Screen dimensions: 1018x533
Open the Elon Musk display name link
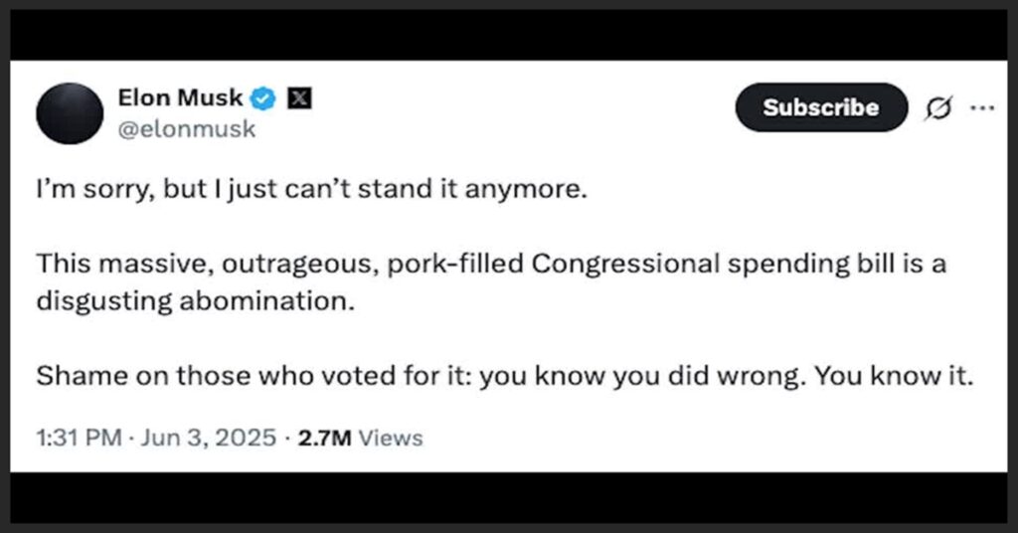click(x=181, y=97)
